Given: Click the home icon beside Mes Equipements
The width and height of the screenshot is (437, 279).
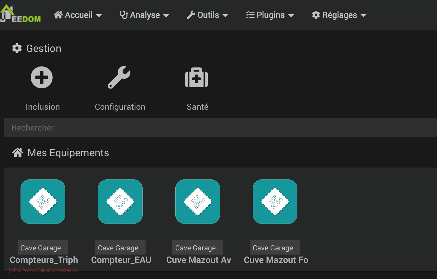Looking at the screenshot, I should (18, 152).
